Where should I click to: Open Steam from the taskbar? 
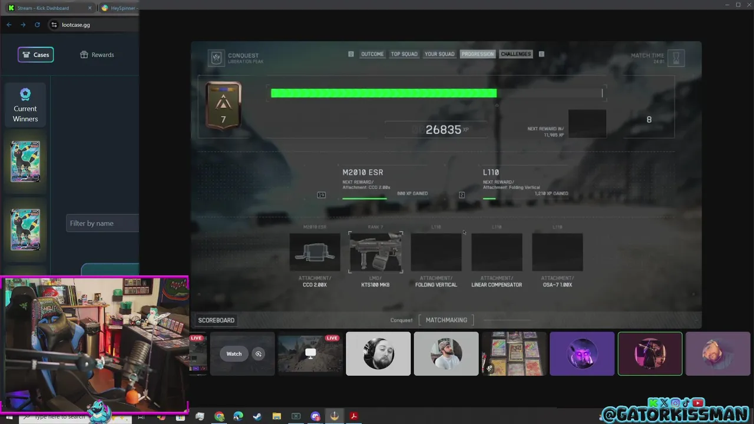click(x=257, y=416)
